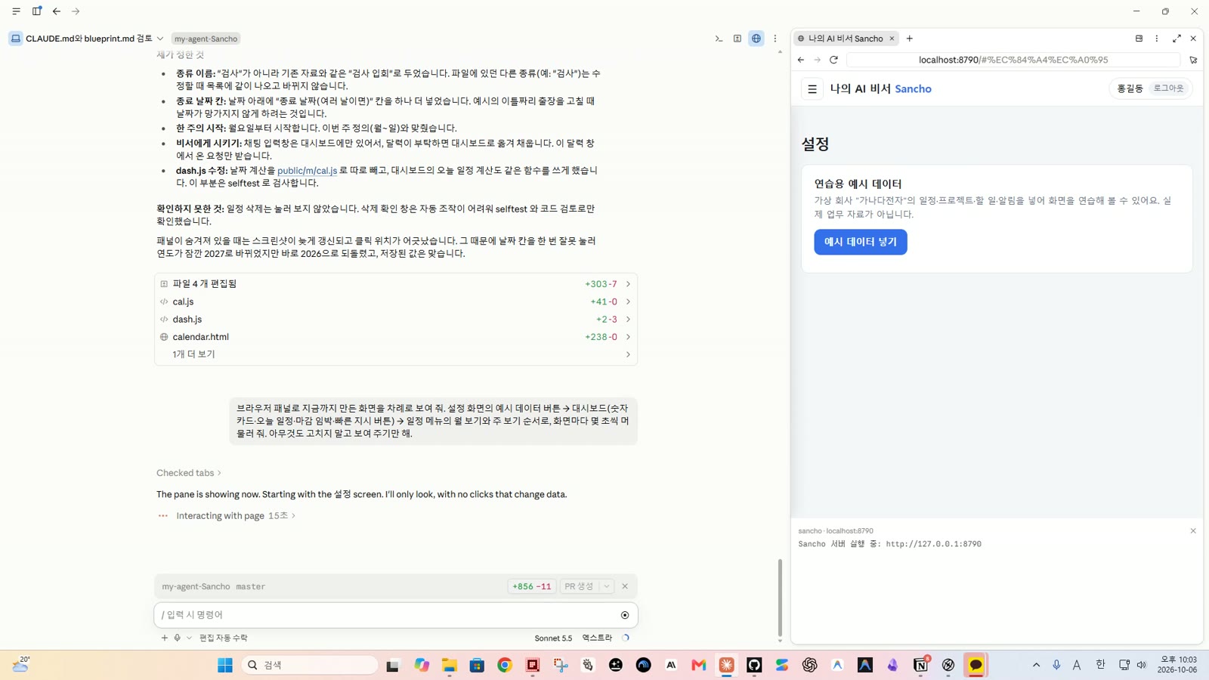The width and height of the screenshot is (1209, 680).
Task: Go back in the browser pane
Action: pyautogui.click(x=801, y=60)
